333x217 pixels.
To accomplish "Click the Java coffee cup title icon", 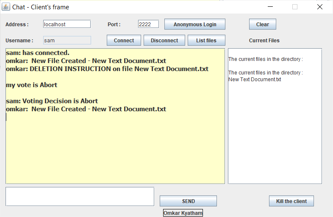I will coord(6,7).
